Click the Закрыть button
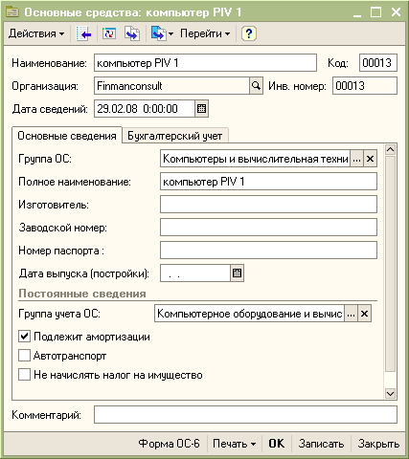409x459 pixels. click(x=378, y=444)
